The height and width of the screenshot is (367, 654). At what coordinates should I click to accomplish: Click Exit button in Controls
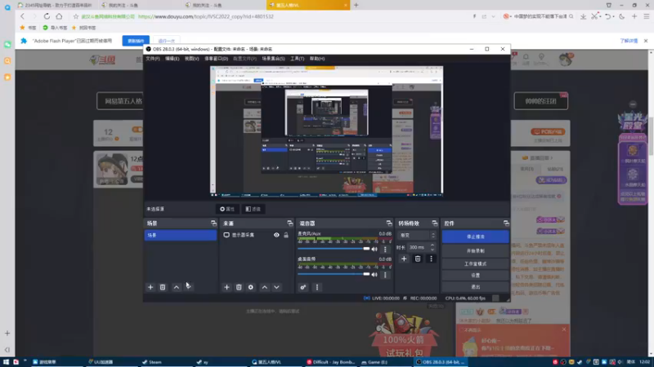pyautogui.click(x=476, y=287)
